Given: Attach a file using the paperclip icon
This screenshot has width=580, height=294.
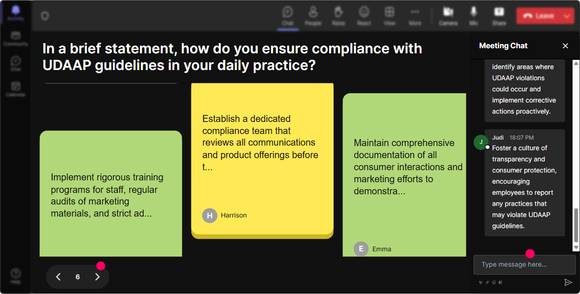Looking at the screenshot, I should (x=488, y=282).
